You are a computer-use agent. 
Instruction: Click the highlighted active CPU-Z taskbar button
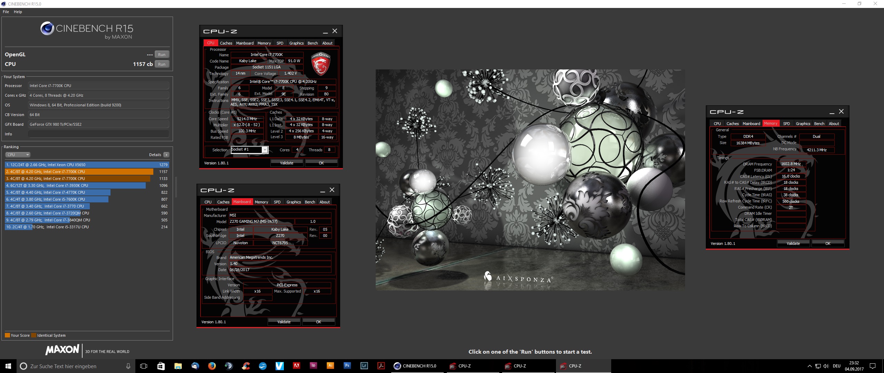click(x=583, y=366)
